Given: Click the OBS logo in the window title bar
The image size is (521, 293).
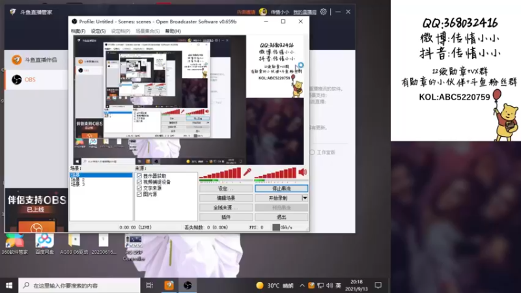Looking at the screenshot, I should 74,21.
